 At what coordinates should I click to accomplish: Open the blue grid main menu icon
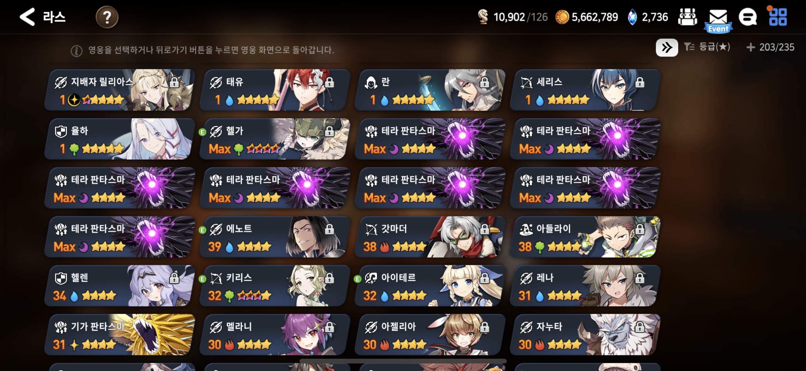point(778,16)
